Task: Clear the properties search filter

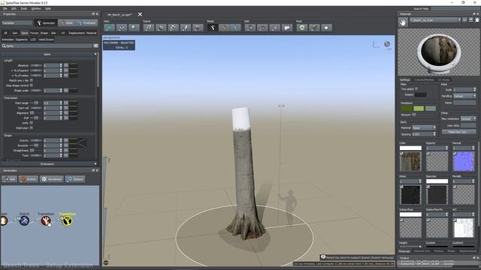Action: coord(95,46)
